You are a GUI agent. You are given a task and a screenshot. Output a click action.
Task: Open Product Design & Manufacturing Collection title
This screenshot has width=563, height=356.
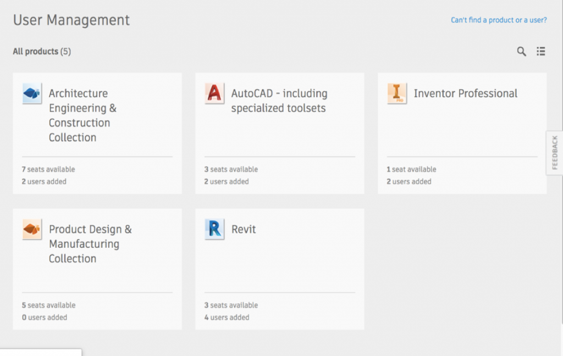90,244
